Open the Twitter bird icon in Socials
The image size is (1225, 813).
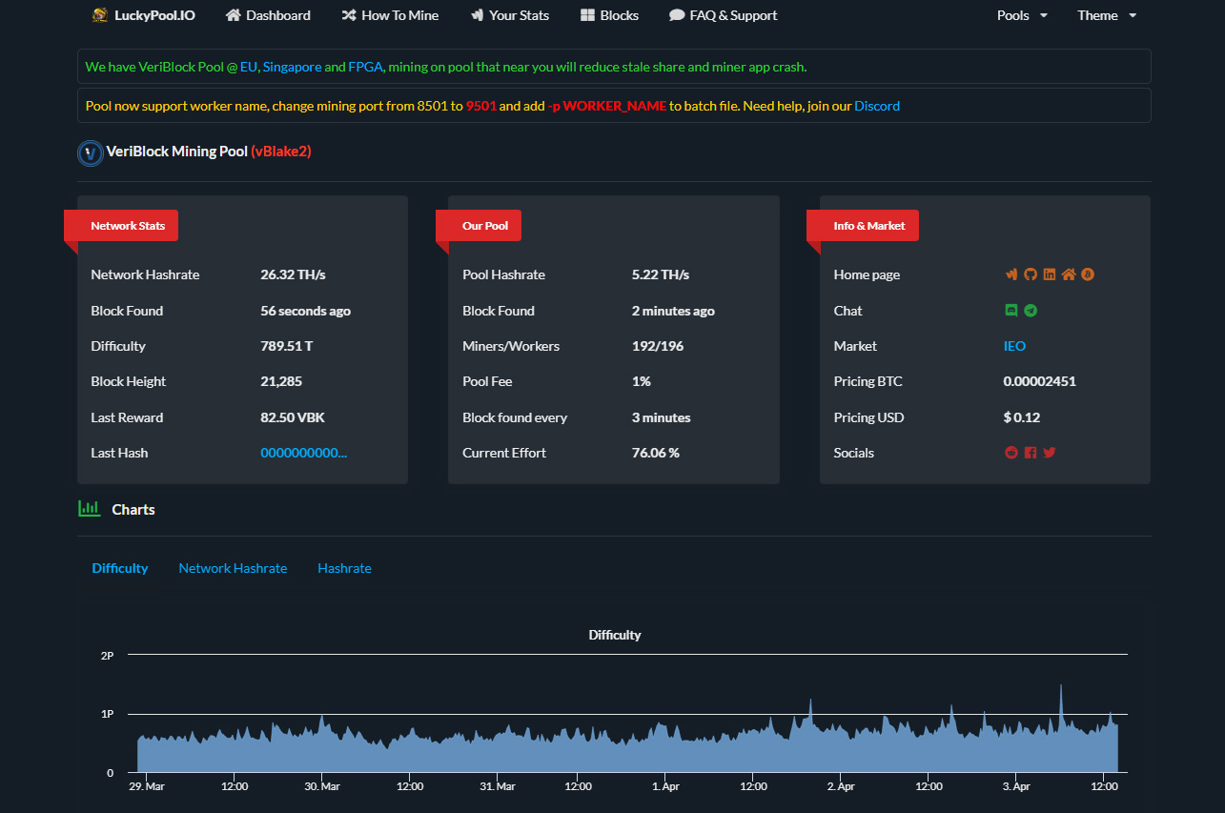click(1050, 453)
